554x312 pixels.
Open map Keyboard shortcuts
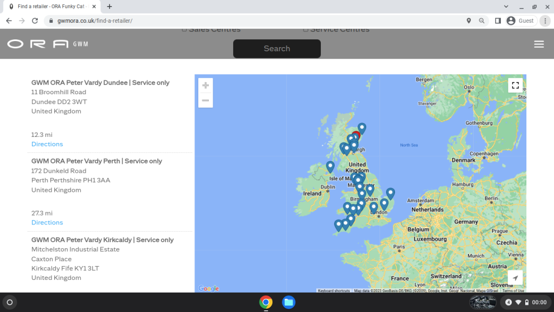[334, 290]
